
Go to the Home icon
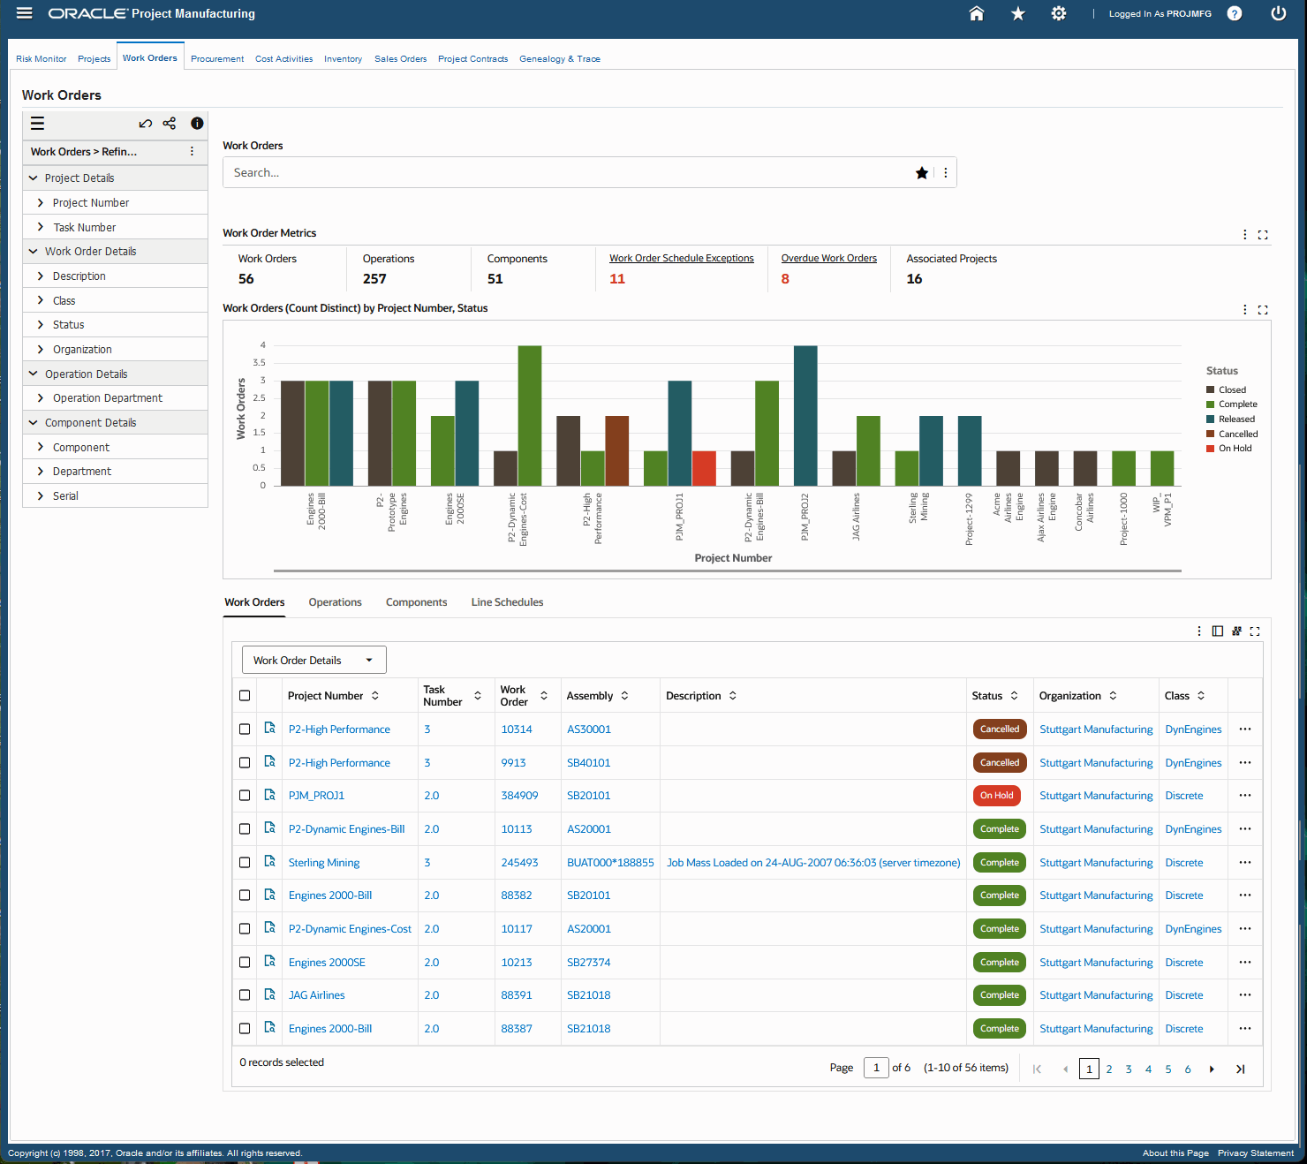(x=977, y=13)
